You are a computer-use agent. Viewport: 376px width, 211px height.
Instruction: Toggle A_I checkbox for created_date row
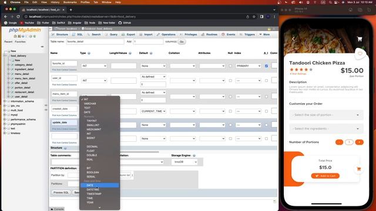[x=266, y=111]
